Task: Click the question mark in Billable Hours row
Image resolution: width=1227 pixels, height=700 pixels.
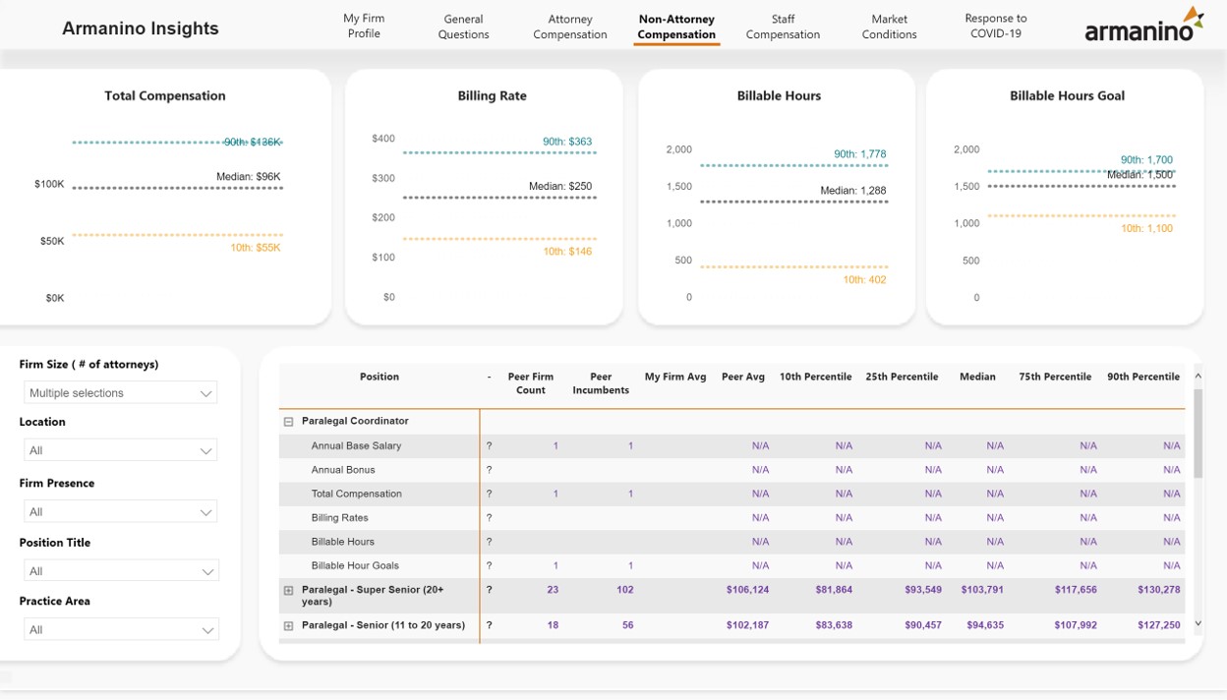Action: pyautogui.click(x=489, y=542)
